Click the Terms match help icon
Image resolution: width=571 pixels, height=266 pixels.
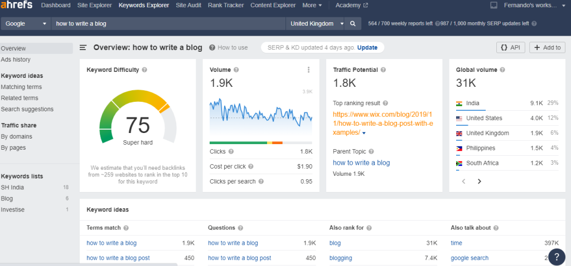pyautogui.click(x=126, y=228)
